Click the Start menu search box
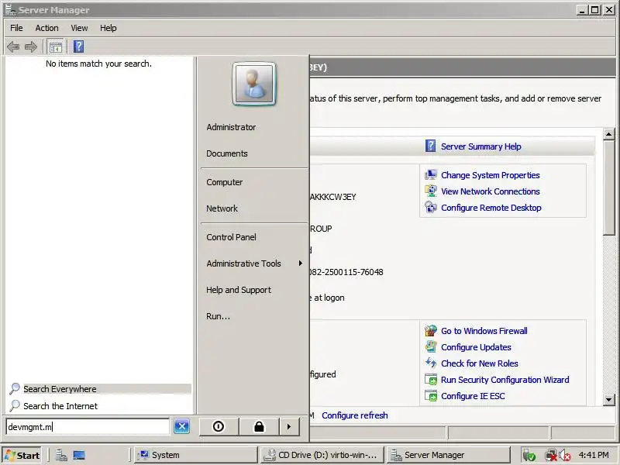This screenshot has height=465, width=620. click(x=88, y=427)
